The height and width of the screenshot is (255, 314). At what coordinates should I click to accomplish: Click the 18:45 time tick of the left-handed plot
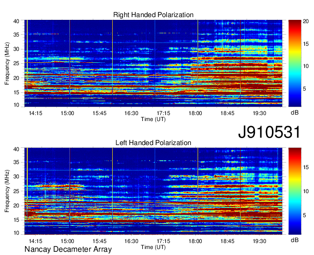[x=227, y=241]
